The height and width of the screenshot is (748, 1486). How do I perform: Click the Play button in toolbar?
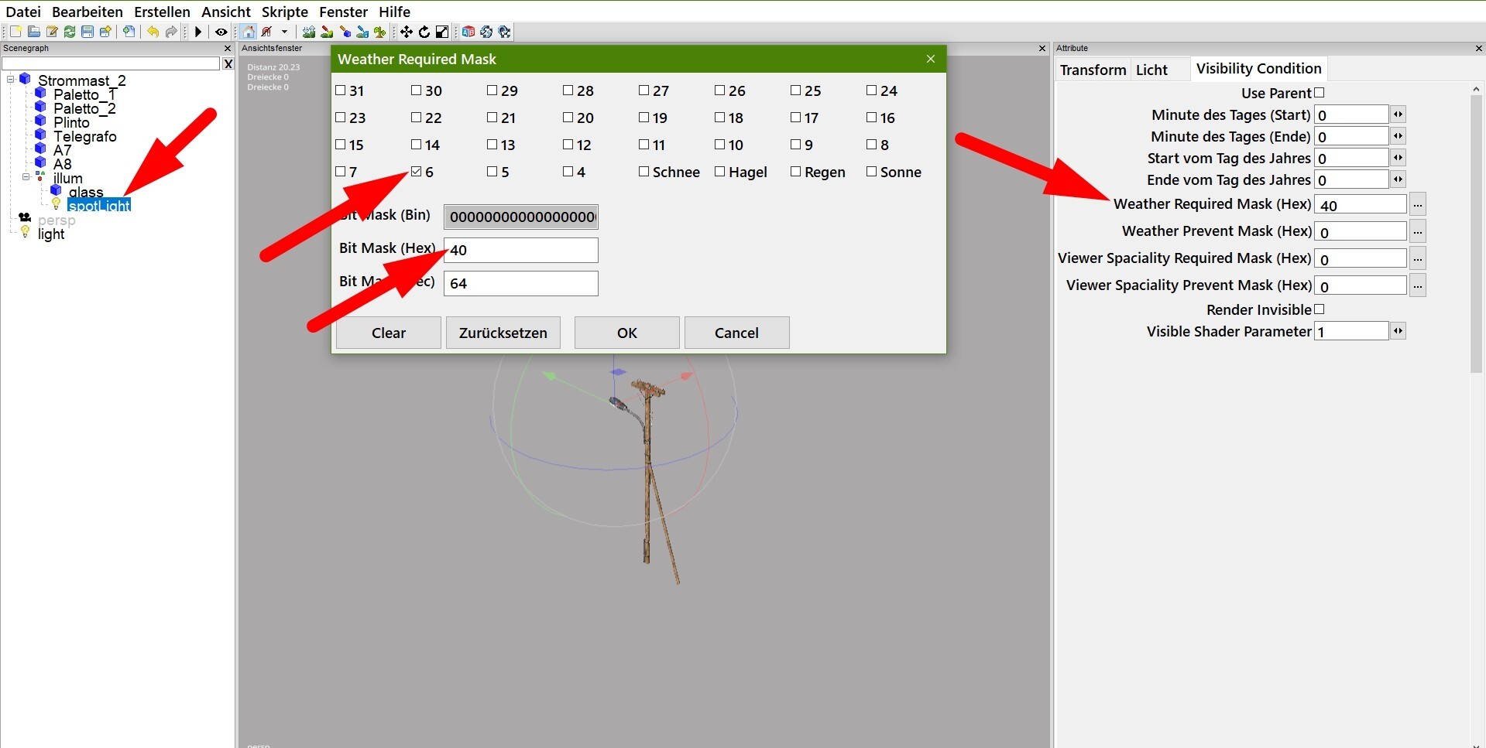pyautogui.click(x=198, y=32)
